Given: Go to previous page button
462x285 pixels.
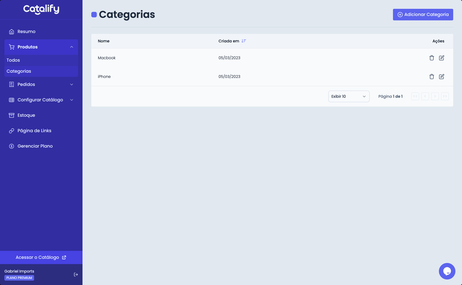Looking at the screenshot, I should click(425, 96).
